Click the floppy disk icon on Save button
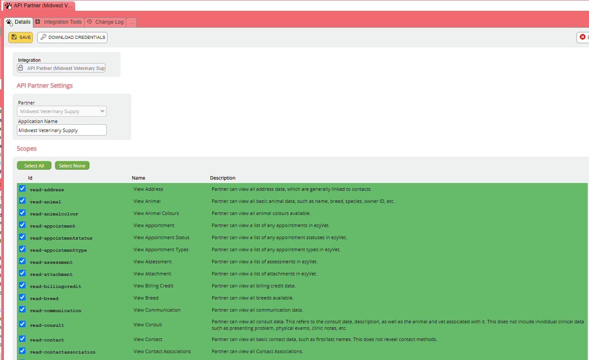The height and width of the screenshot is (360, 589). coord(14,37)
